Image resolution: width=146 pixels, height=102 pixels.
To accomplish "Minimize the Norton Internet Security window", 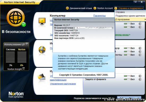I will tap(136, 2).
